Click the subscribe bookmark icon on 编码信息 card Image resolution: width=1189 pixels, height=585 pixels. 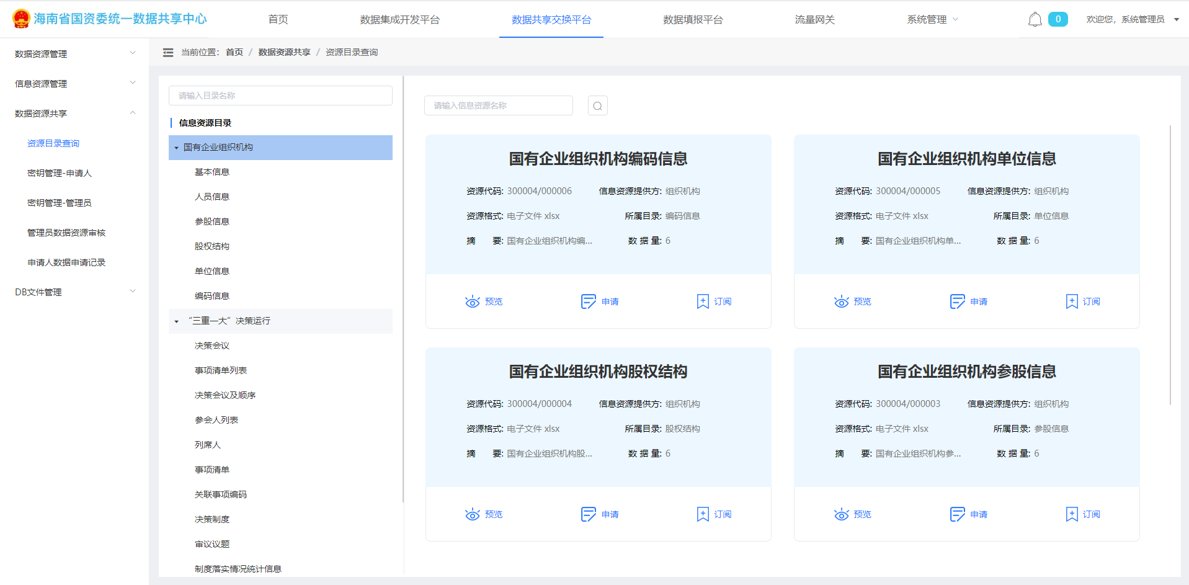coord(703,301)
